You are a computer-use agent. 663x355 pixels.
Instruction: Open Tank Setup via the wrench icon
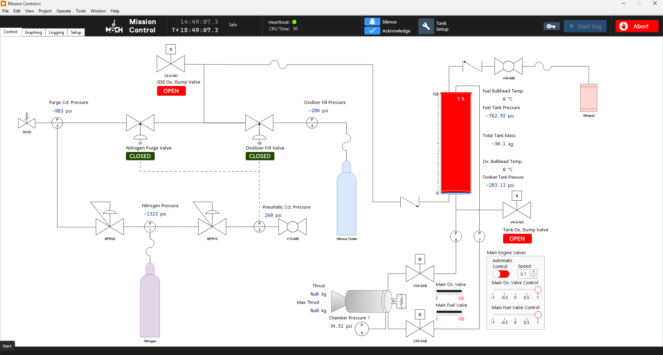[x=426, y=26]
